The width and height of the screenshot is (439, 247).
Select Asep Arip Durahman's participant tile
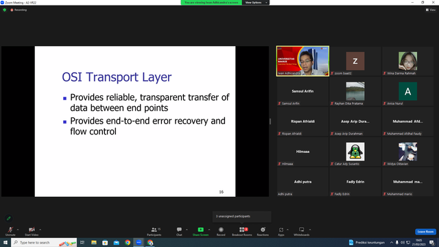[x=355, y=121]
